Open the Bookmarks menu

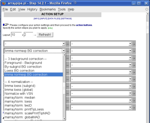(48, 9)
